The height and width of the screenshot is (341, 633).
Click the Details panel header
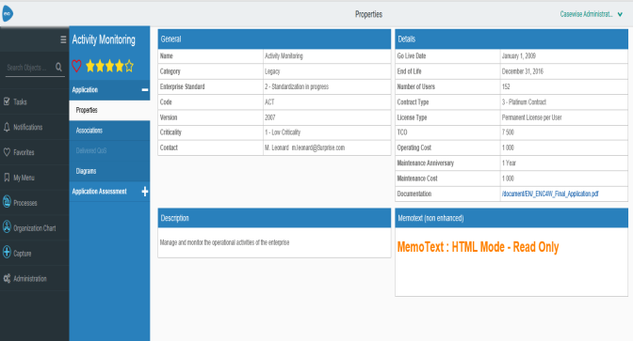tap(511, 39)
